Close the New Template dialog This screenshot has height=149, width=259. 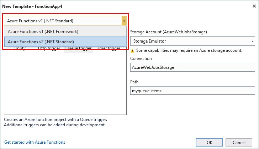(254, 6)
